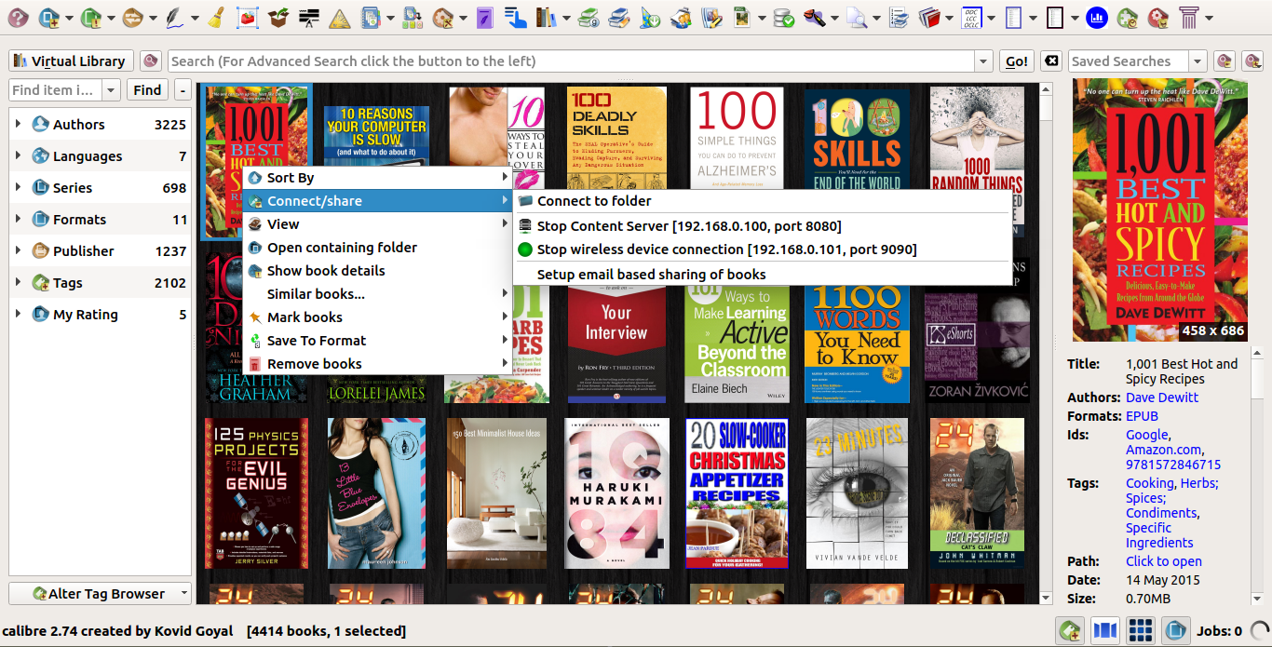Toggle the Book Details panel button
This screenshot has width=1272, height=647.
[1176, 630]
